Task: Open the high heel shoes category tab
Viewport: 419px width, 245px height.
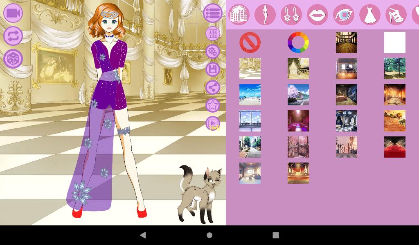Action: 396,15
